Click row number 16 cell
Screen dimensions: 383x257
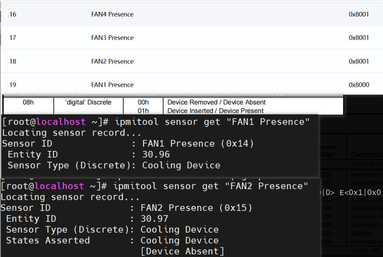(13, 14)
